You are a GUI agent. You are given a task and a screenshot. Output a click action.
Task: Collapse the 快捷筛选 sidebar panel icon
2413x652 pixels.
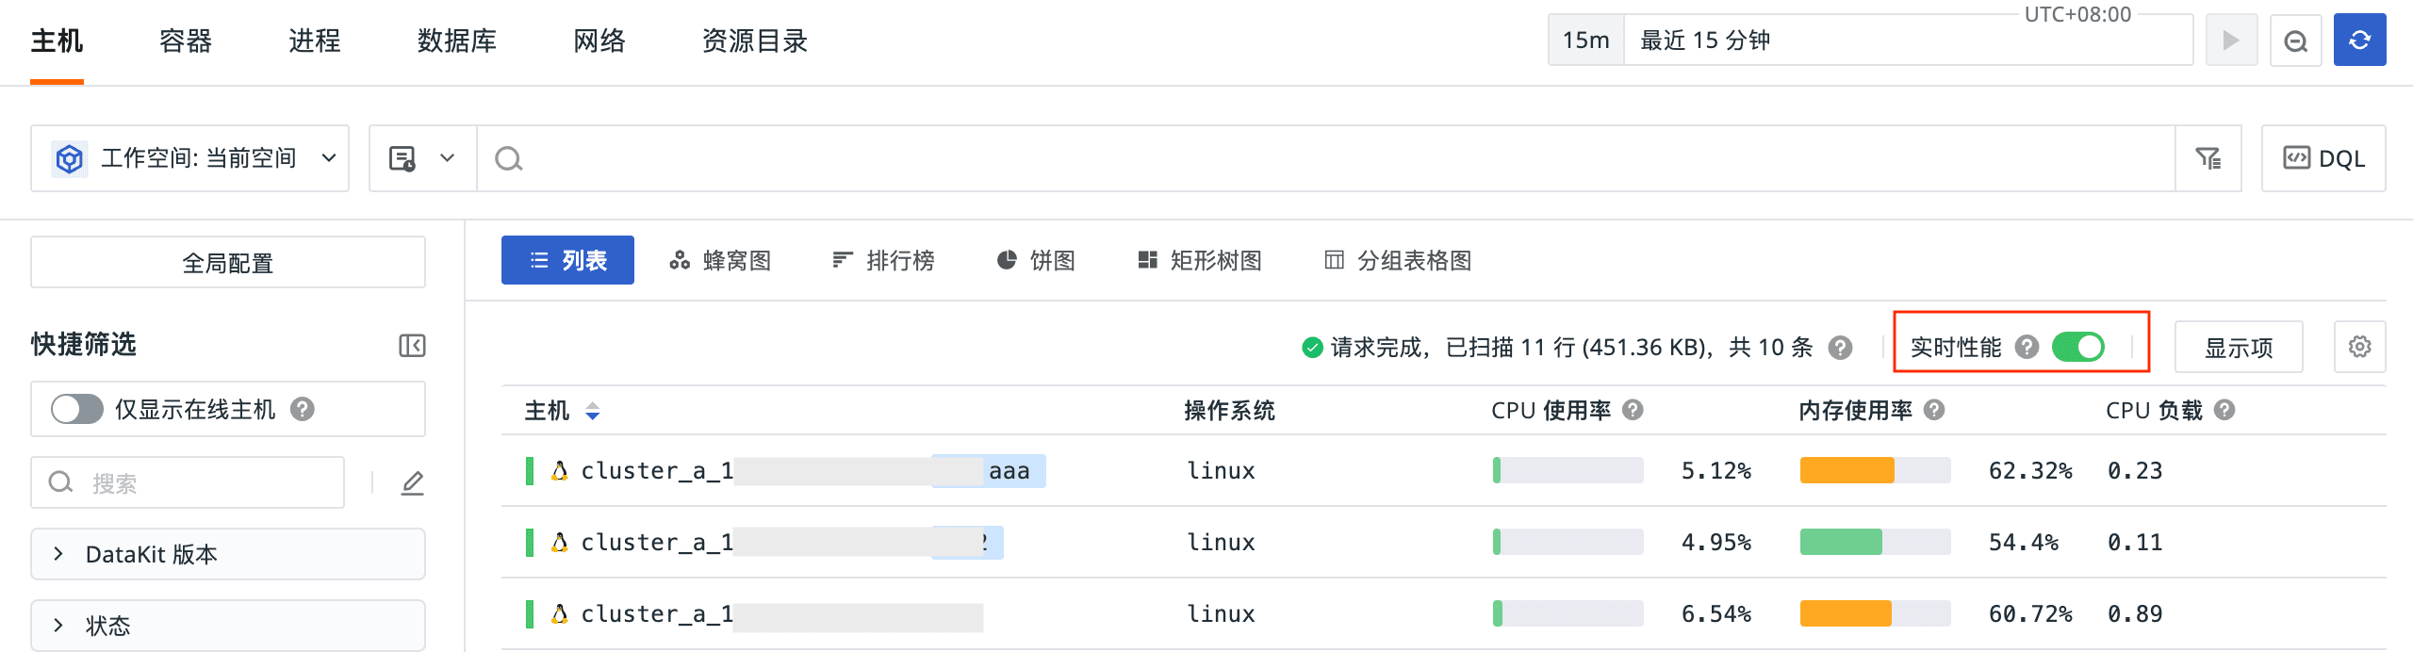point(412,346)
